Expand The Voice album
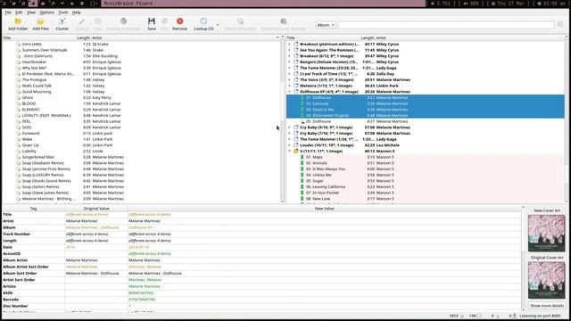The height and width of the screenshot is (321, 571). [x=289, y=80]
